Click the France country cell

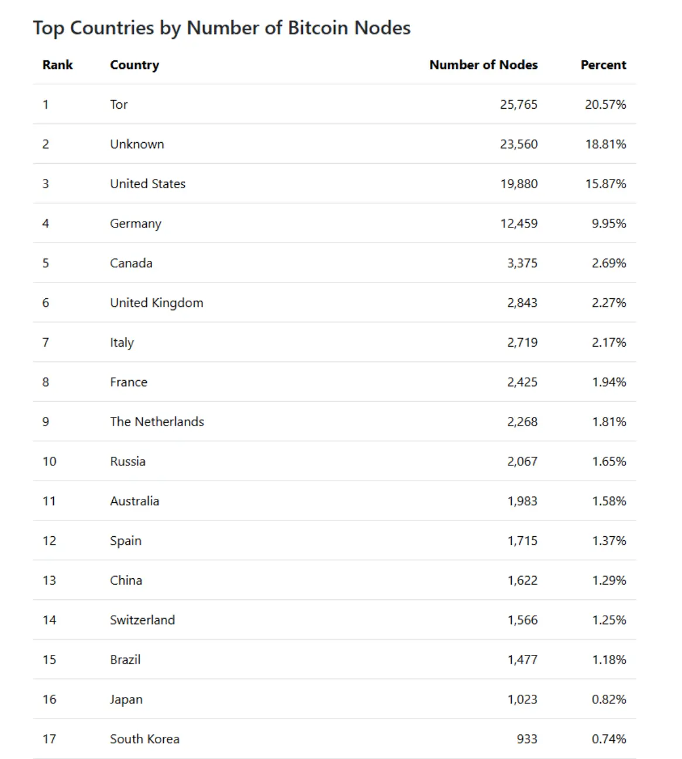[129, 382]
